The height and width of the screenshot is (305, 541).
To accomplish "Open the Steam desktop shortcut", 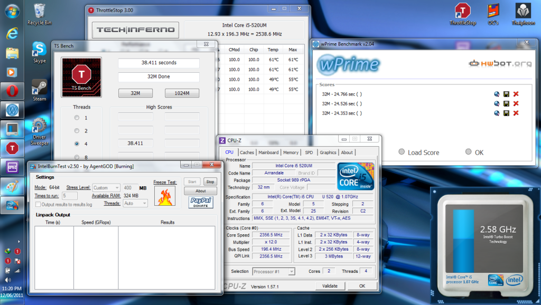I will pos(39,90).
